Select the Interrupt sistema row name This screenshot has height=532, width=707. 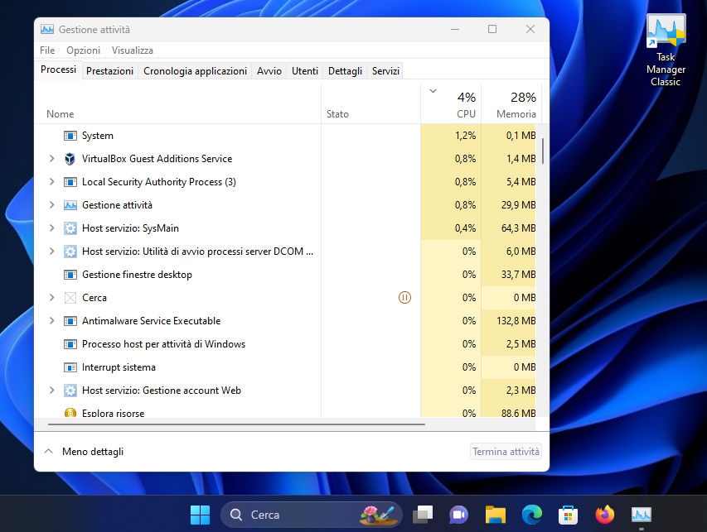tap(119, 367)
